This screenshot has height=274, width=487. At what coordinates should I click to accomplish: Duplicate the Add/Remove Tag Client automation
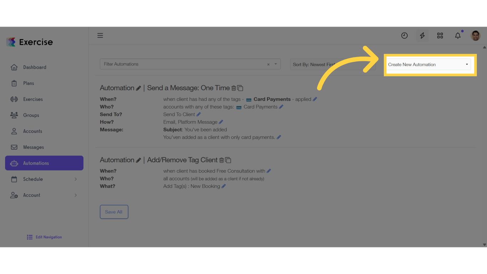pos(229,160)
